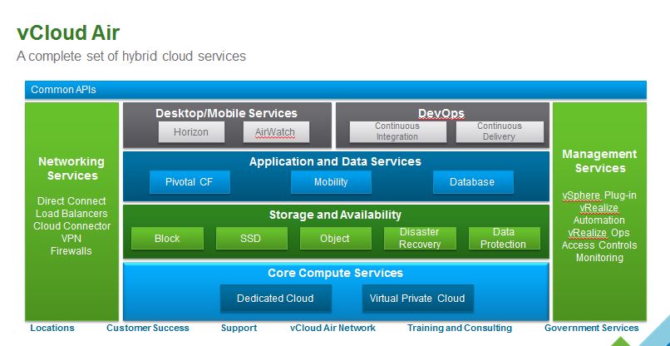Click the Block storage box
Viewport: 670px width, 346px height.
(x=167, y=239)
